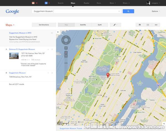This screenshot has width=166, height=131.
Task: Open the pencil drawing tool dropdown
Action: [x=115, y=25]
